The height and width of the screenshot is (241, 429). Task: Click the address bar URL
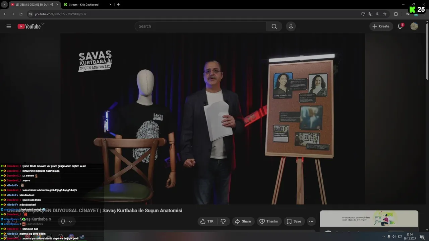coord(61,14)
